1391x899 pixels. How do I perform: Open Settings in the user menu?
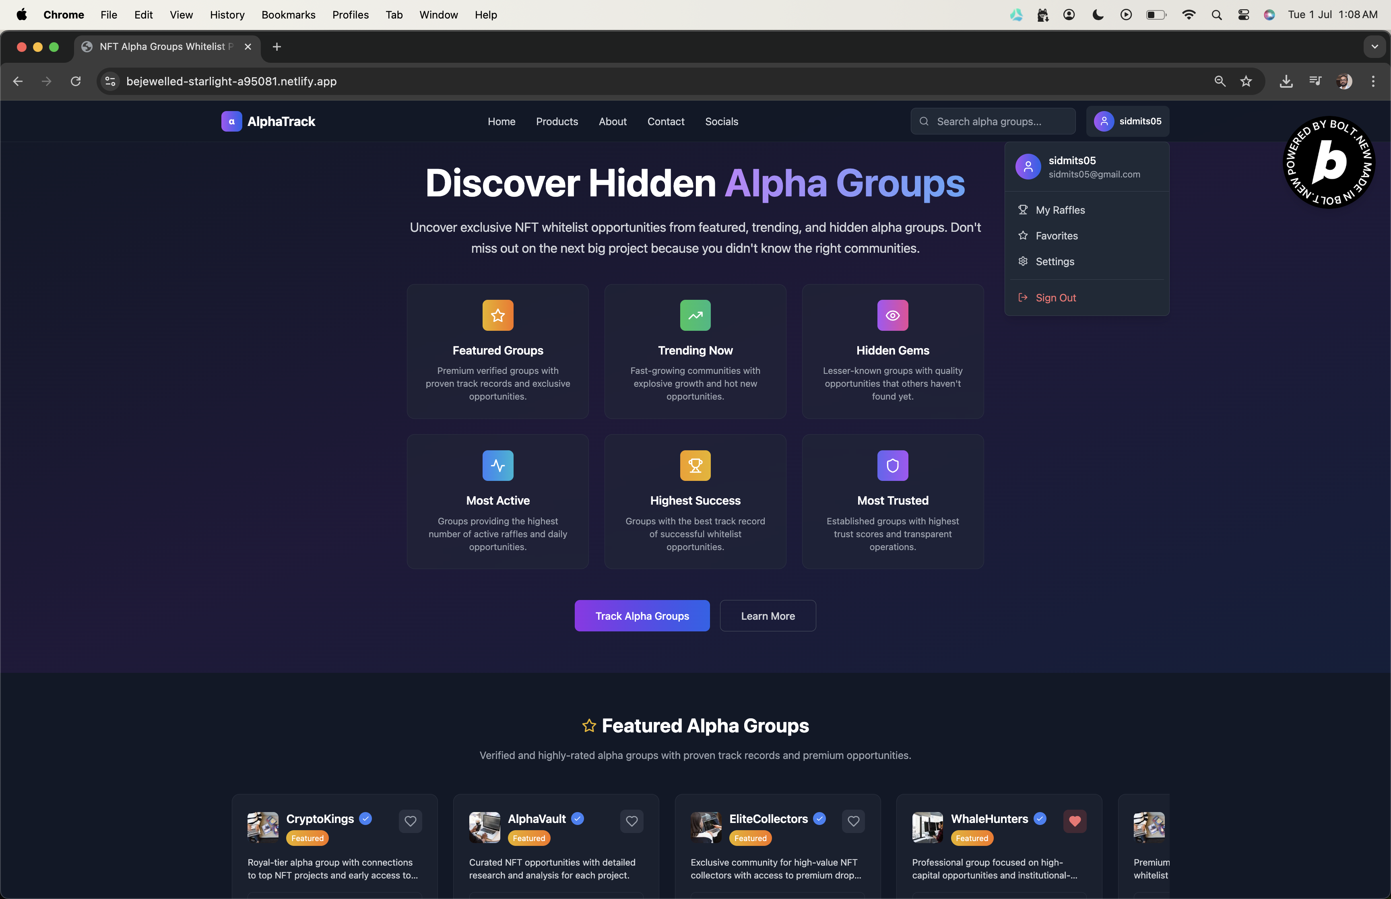(1054, 262)
